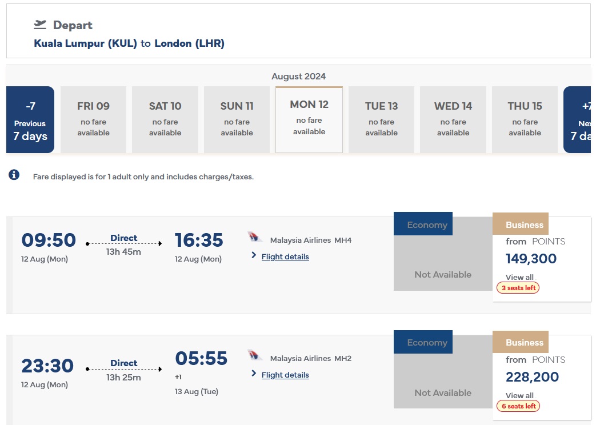Pick the WED 14 date tab

[x=453, y=120]
